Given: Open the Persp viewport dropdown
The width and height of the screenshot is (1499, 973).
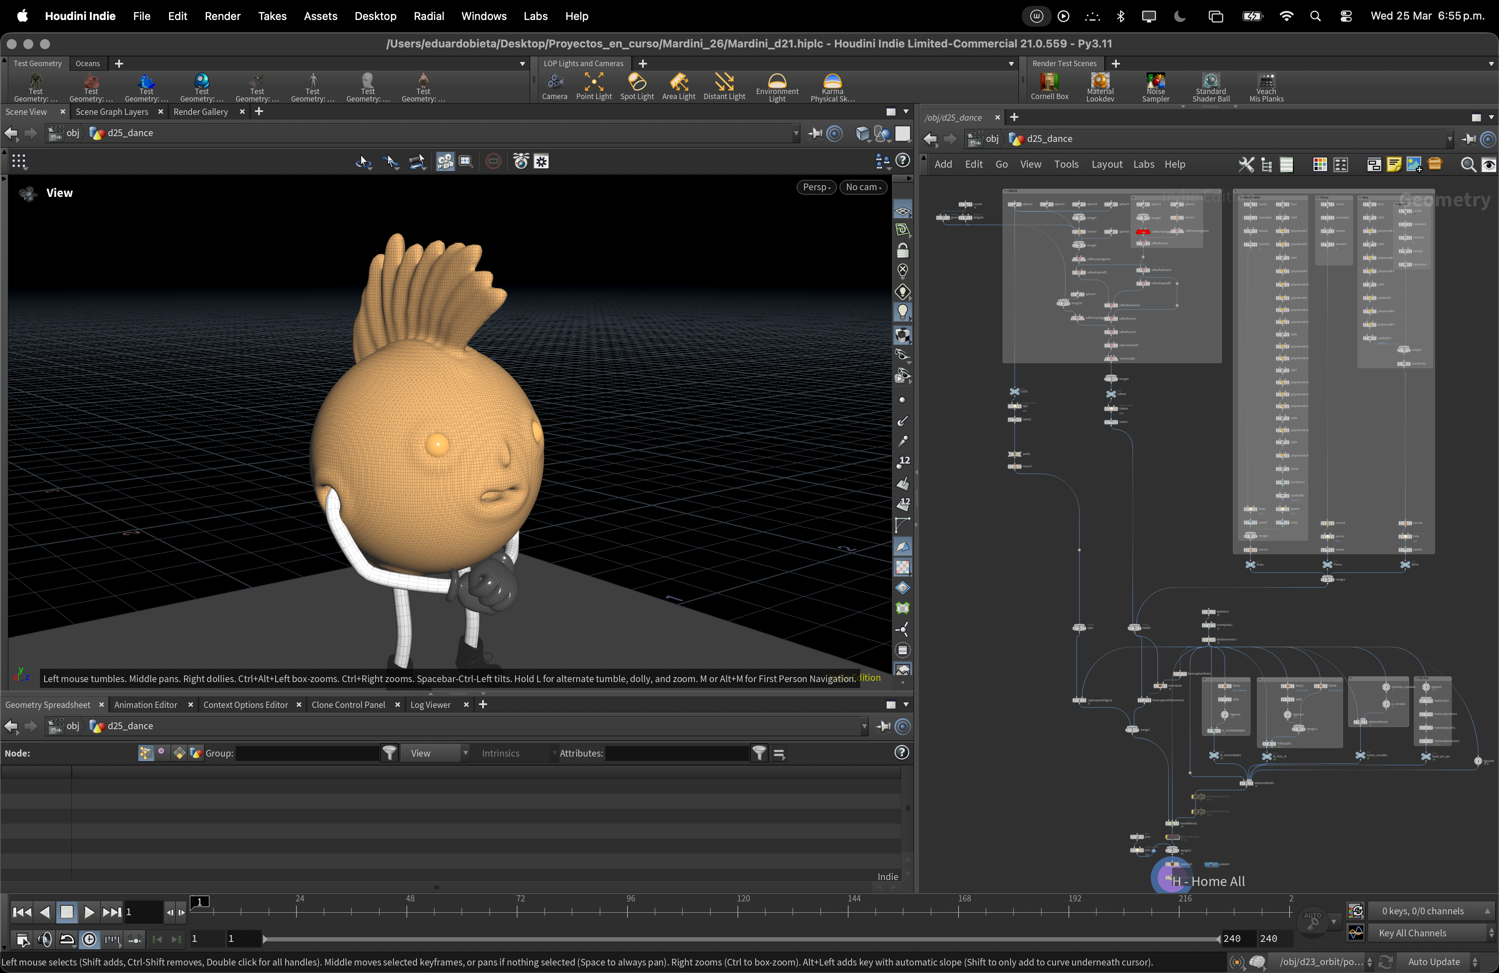Looking at the screenshot, I should tap(816, 187).
